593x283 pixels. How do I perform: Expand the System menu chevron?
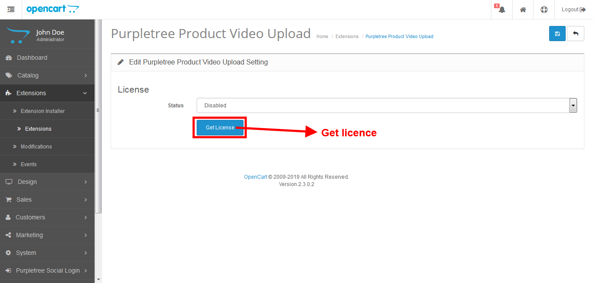[86, 253]
